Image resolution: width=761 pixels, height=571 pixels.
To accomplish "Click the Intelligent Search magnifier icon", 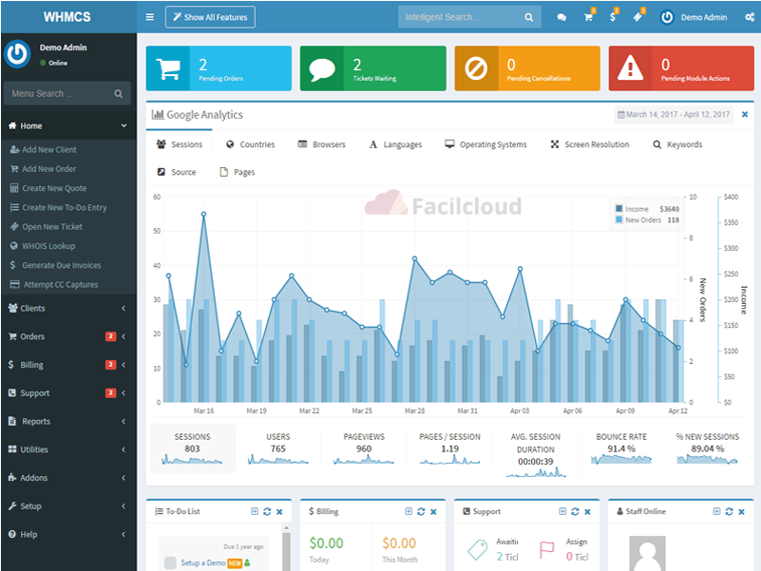I will coord(528,17).
